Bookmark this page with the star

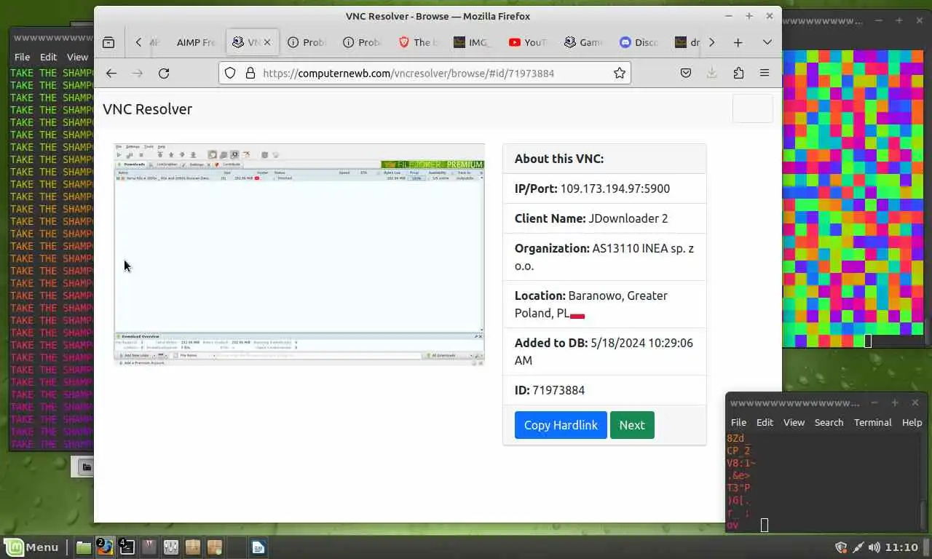click(620, 73)
